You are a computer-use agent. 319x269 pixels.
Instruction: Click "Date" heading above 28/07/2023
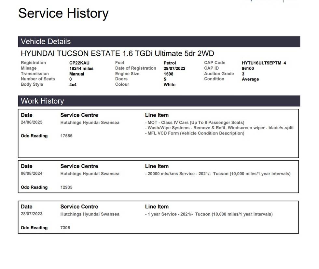point(27,206)
